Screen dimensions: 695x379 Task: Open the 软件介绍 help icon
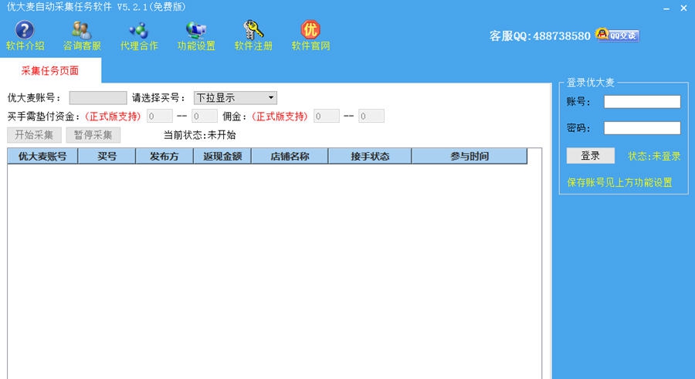coord(25,31)
